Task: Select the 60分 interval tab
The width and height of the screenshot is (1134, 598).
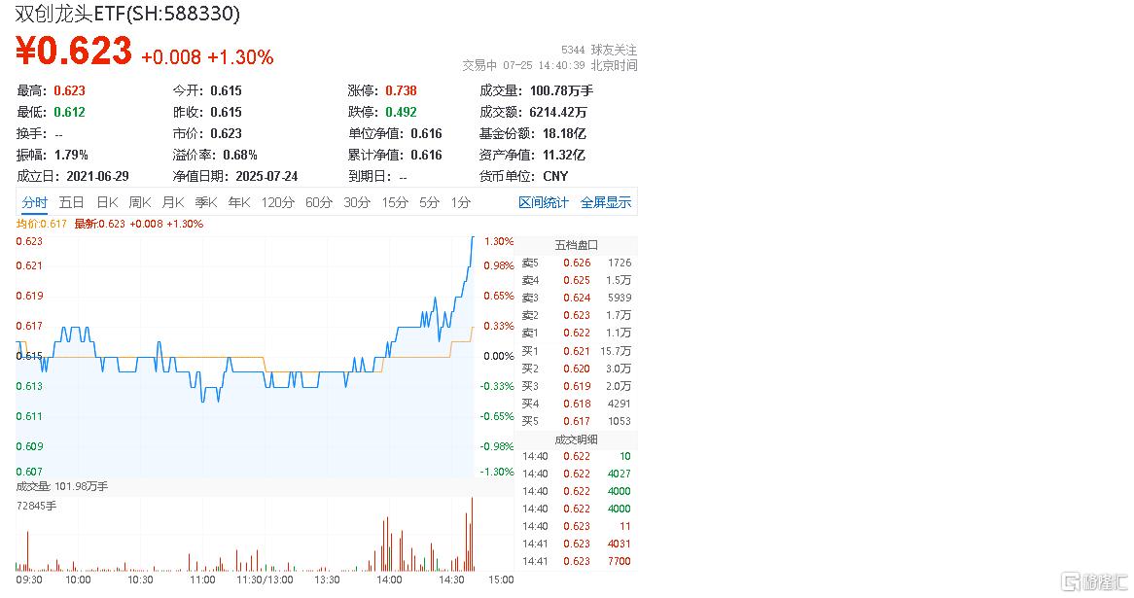Action: 319,202
